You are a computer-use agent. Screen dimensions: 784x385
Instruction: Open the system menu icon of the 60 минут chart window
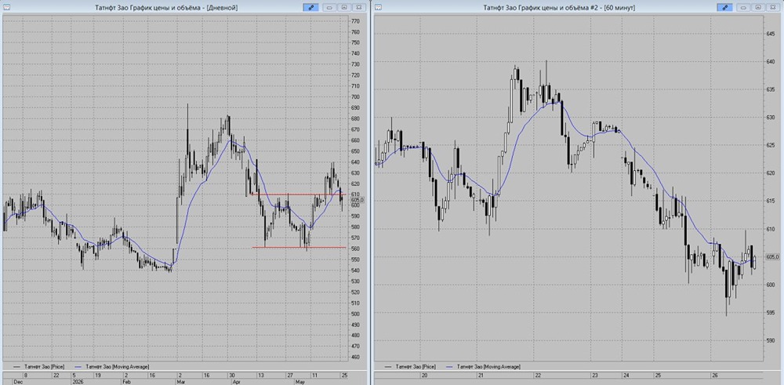pos(378,7)
